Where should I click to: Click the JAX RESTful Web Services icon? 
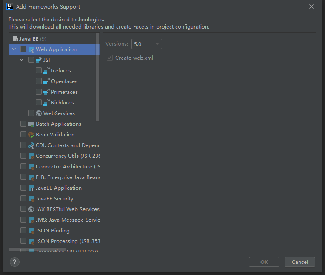click(31, 209)
